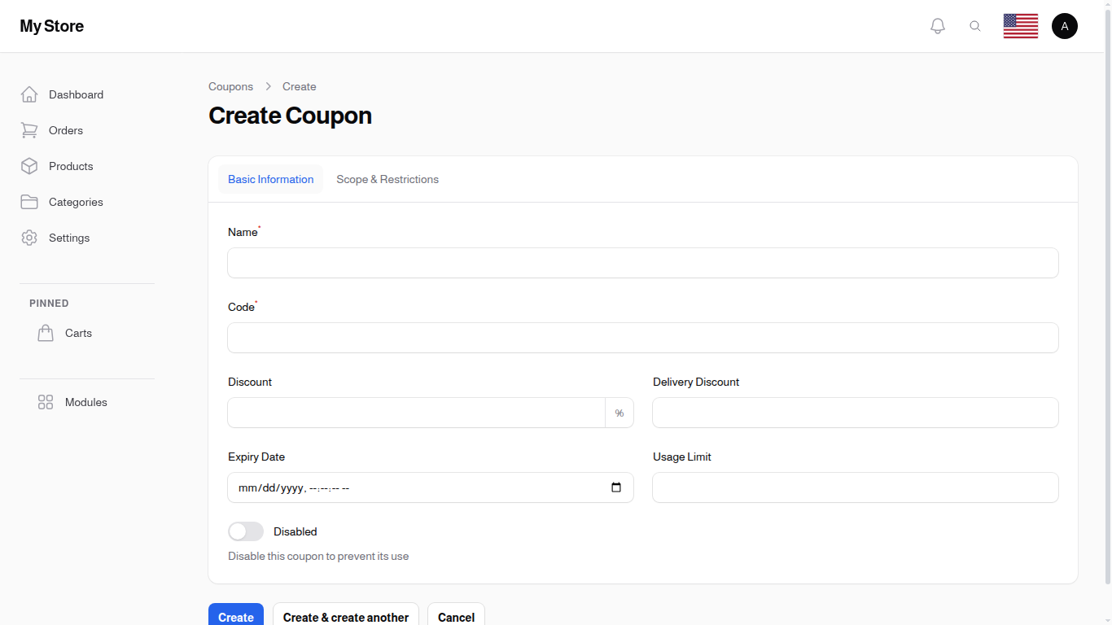
Task: Click inside the Code input field
Action: (642, 338)
